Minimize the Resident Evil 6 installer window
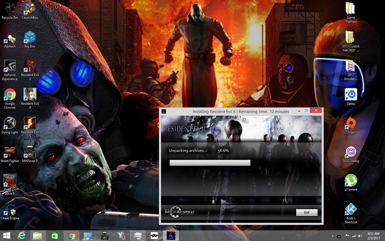385x241 pixels. pyautogui.click(x=299, y=111)
